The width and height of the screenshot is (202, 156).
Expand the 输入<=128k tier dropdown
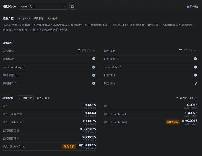[x=45, y=98]
